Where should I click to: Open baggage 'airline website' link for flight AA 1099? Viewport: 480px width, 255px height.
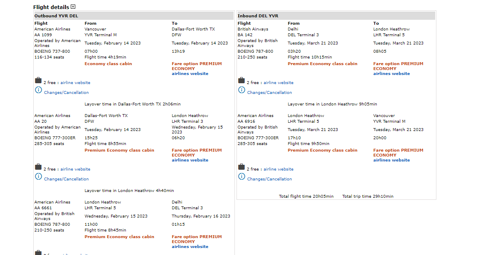pos(75,83)
